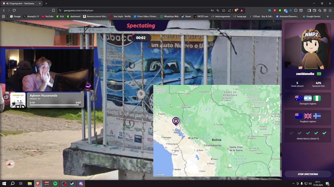The width and height of the screenshot is (334, 187).
Task: Open the CSFloat bookmark
Action: pyautogui.click(x=261, y=16)
